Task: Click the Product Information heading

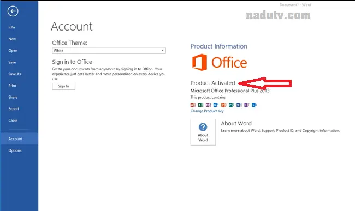Action: pyautogui.click(x=218, y=46)
